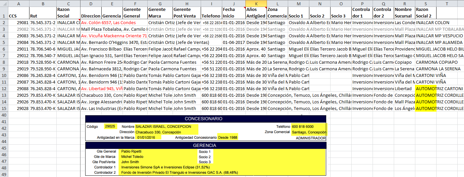The height and width of the screenshot is (177, 464).
Task: Select column K header
Action: tap(256, 3)
